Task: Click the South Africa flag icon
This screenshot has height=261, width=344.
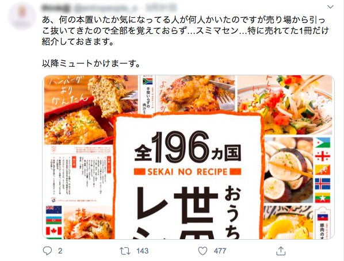Action: pos(148,82)
